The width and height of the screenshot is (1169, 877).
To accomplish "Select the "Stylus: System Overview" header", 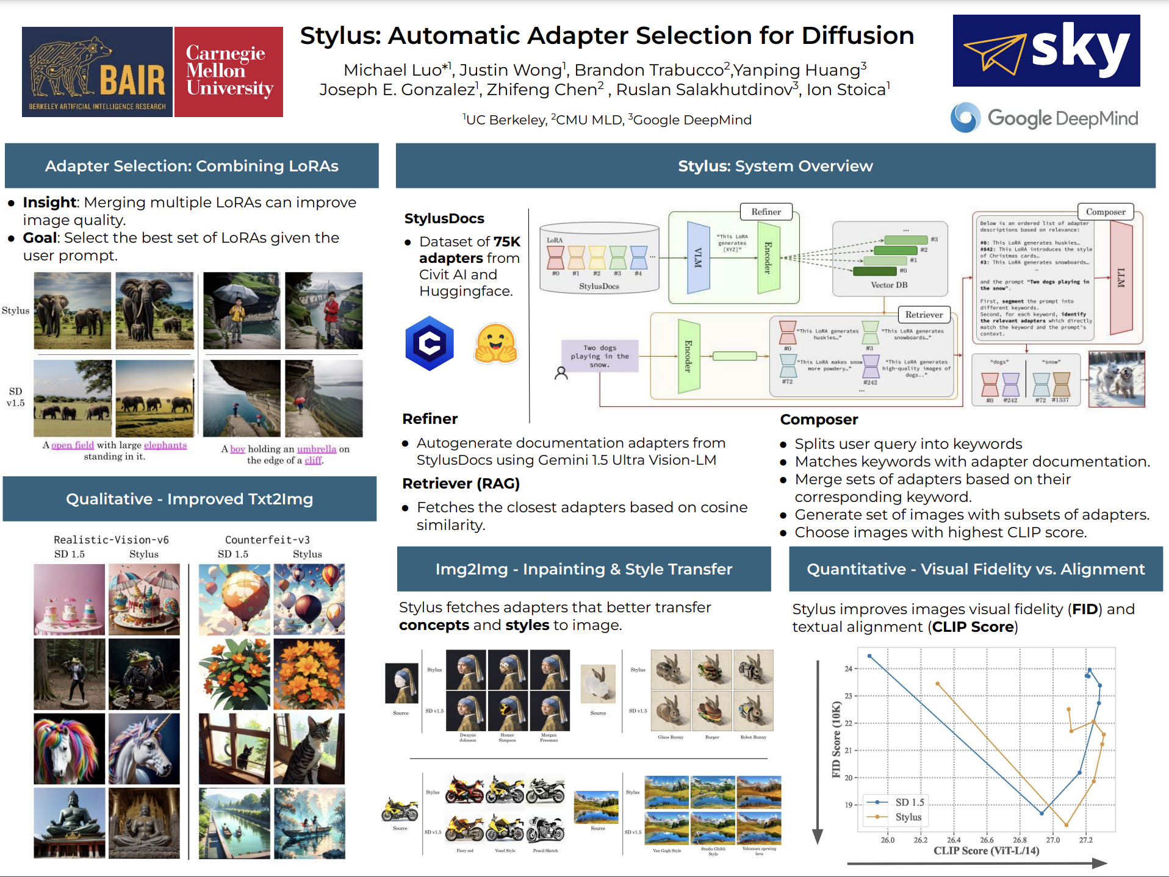I will tap(775, 166).
